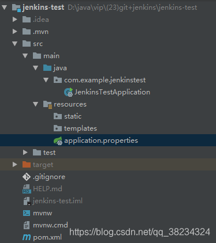216x243 pixels.
Task: Click the com.example.jenkinstest package icon
Action: [x=58, y=80]
